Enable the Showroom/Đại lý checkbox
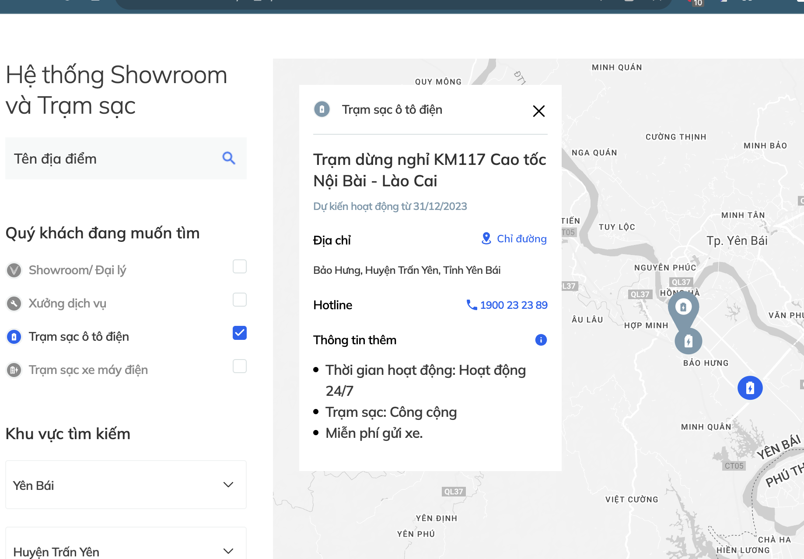This screenshot has height=559, width=804. (239, 266)
